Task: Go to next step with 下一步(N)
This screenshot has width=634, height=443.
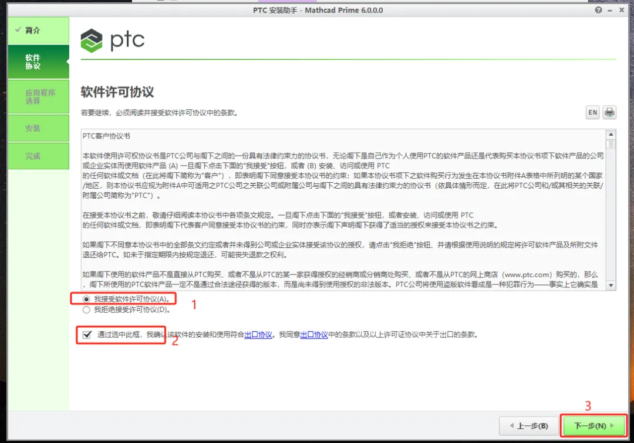Action: point(594,425)
